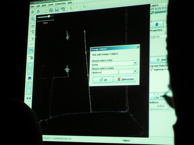Click the yellow undo arrow icon
Screen dimensions: 194x145
pyautogui.click(x=71, y=8)
